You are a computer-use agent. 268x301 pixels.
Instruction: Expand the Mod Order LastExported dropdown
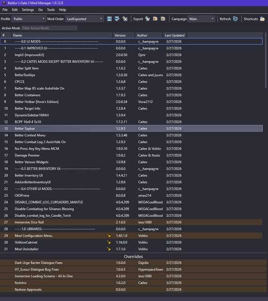coord(84,19)
